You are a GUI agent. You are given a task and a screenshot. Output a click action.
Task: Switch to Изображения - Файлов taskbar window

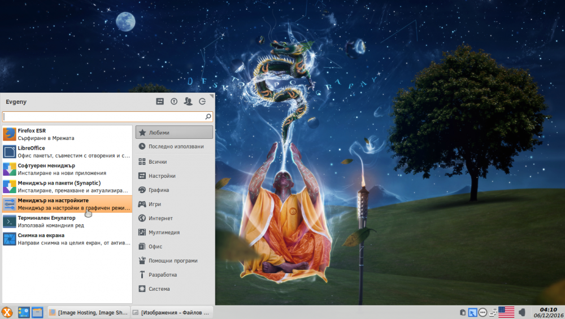[x=171, y=313]
